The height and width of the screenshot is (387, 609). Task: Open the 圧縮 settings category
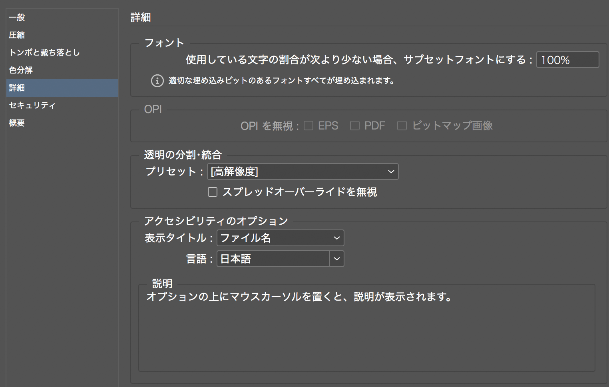point(62,35)
